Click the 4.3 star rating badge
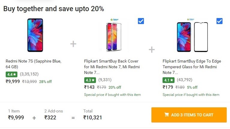Screen dimensions: 230x129 point(90,80)
